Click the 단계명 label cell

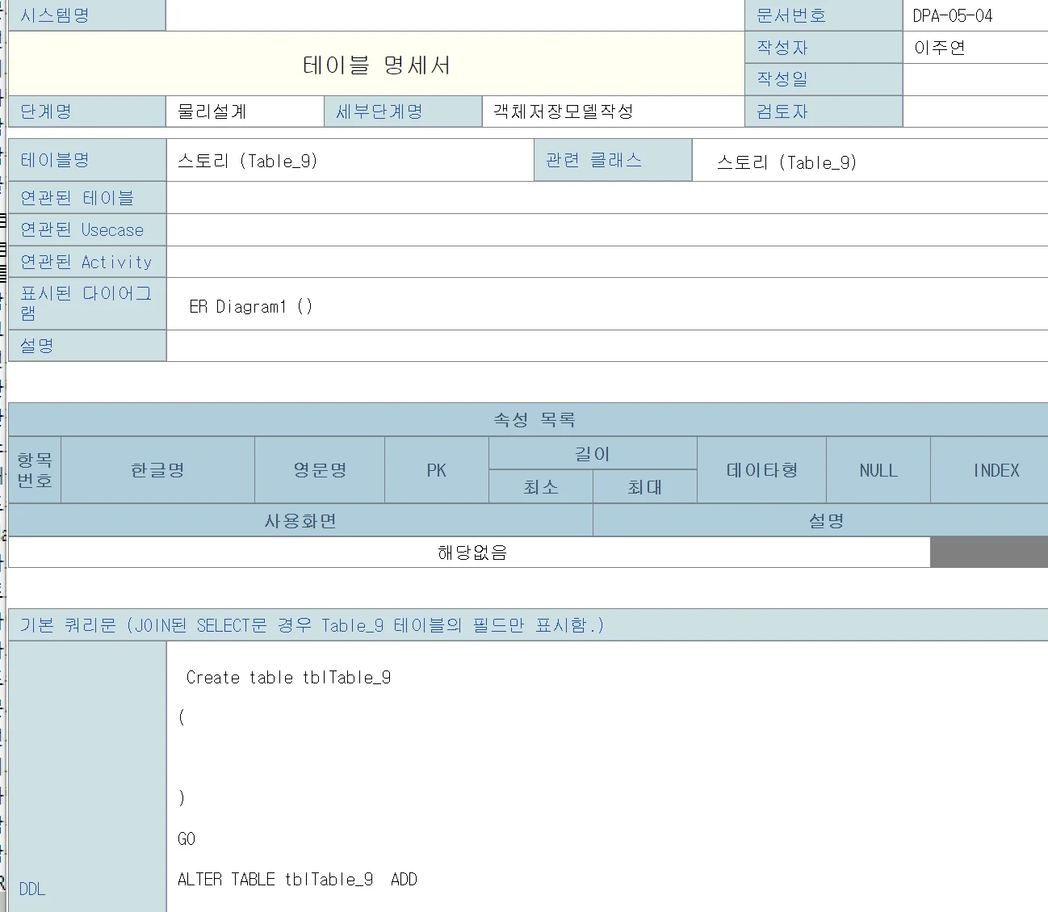pyautogui.click(x=86, y=111)
